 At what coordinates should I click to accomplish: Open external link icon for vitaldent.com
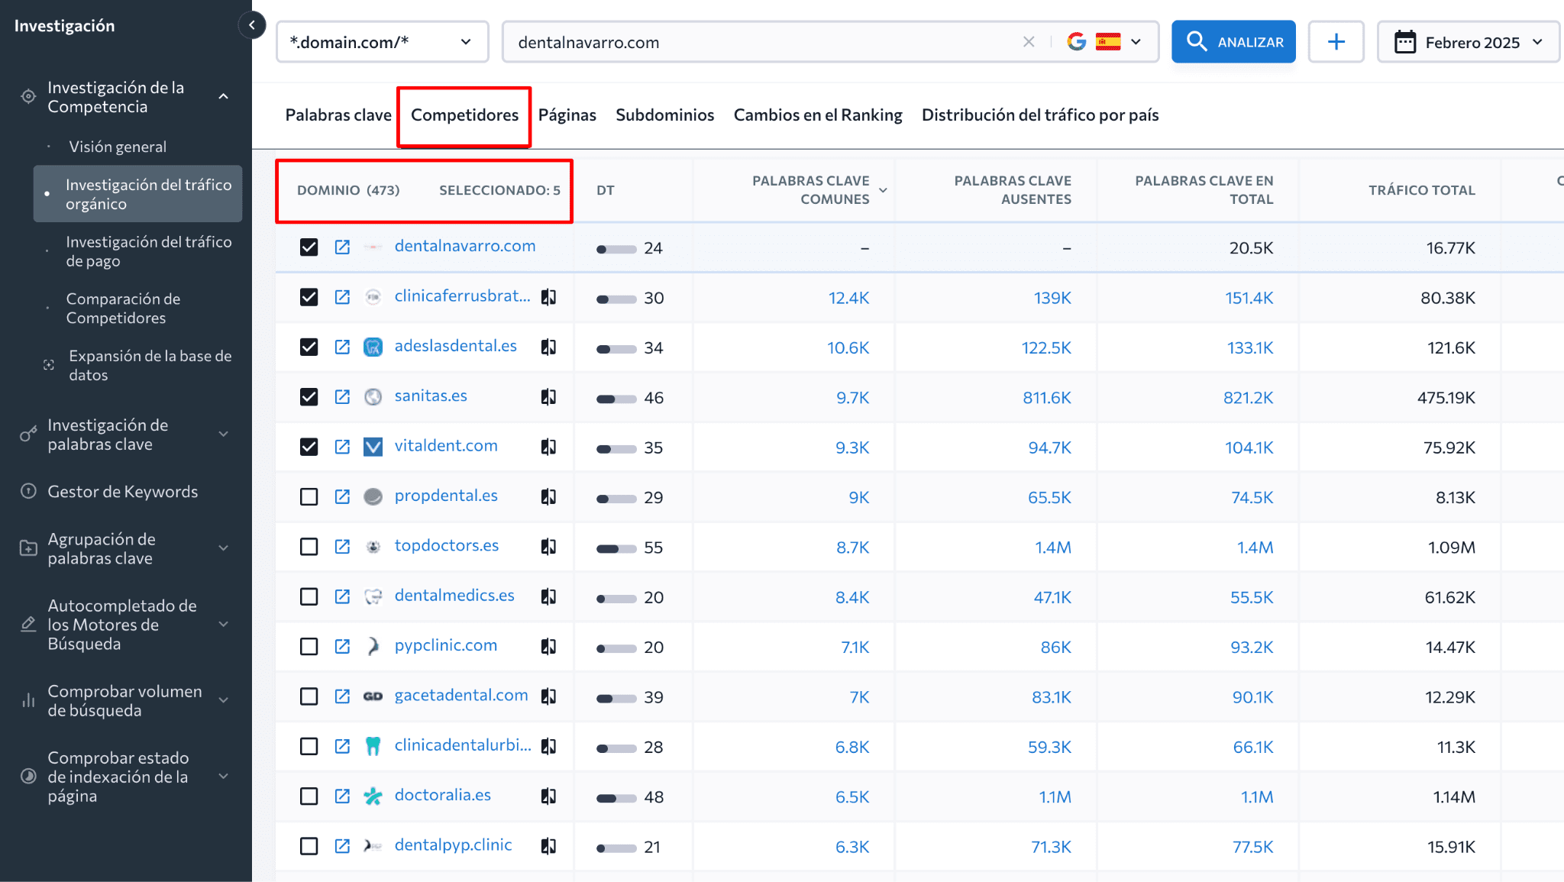tap(342, 447)
